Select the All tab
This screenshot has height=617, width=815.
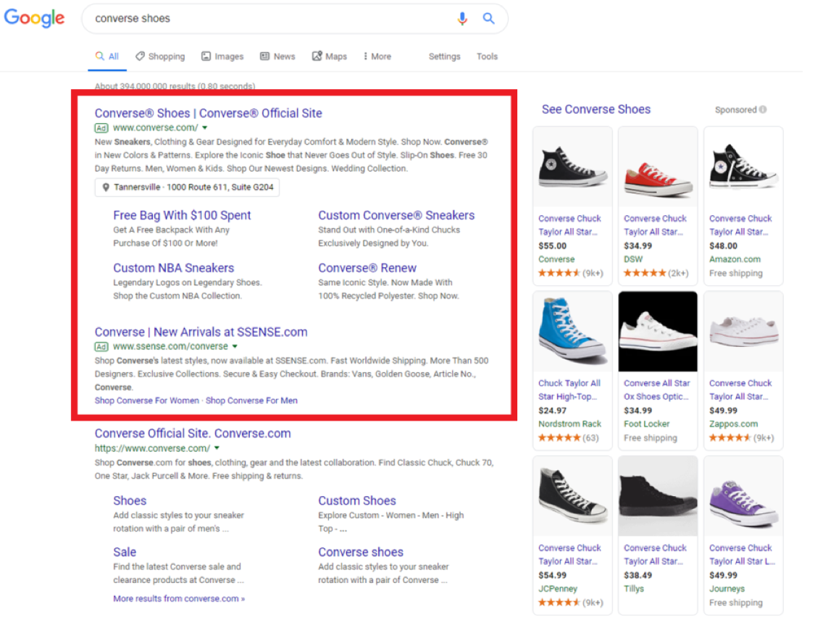[108, 56]
